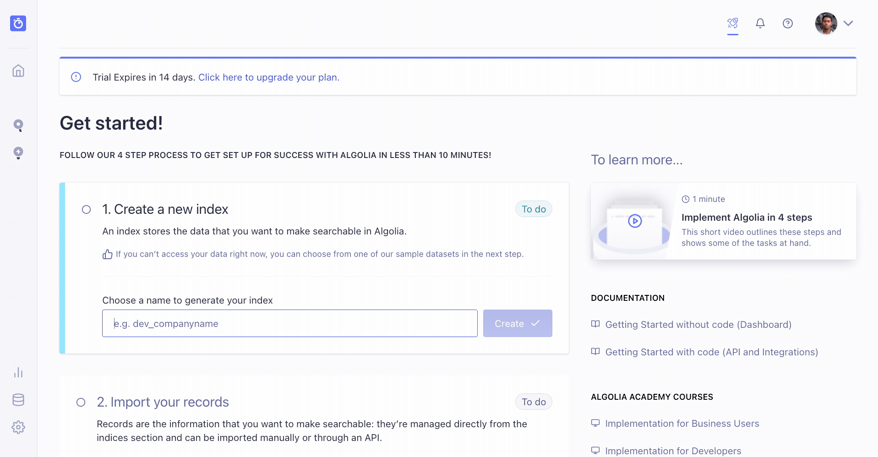Click monitor icon beside Implementation for Business Users
The image size is (878, 457).
click(x=595, y=423)
